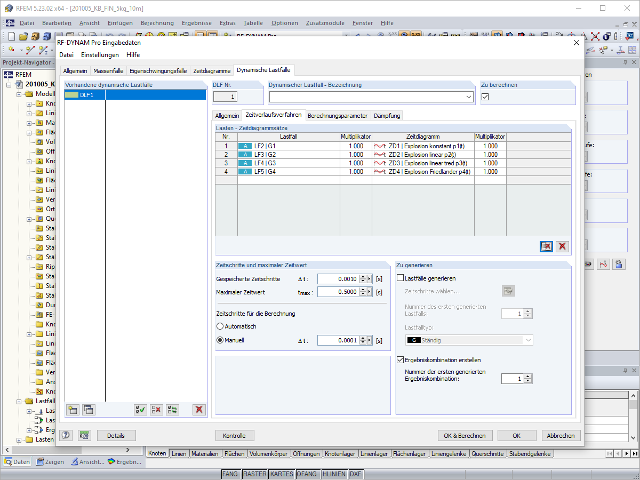Open the Linienlager table tab
The image size is (640, 480).
pos(374,454)
